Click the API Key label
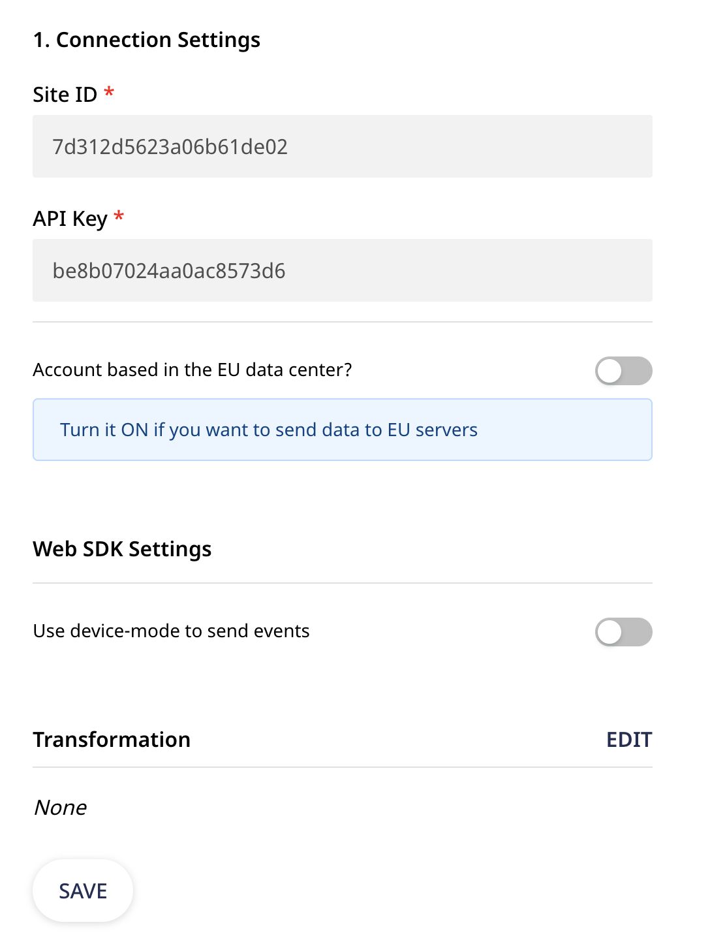710x948 pixels. point(70,219)
